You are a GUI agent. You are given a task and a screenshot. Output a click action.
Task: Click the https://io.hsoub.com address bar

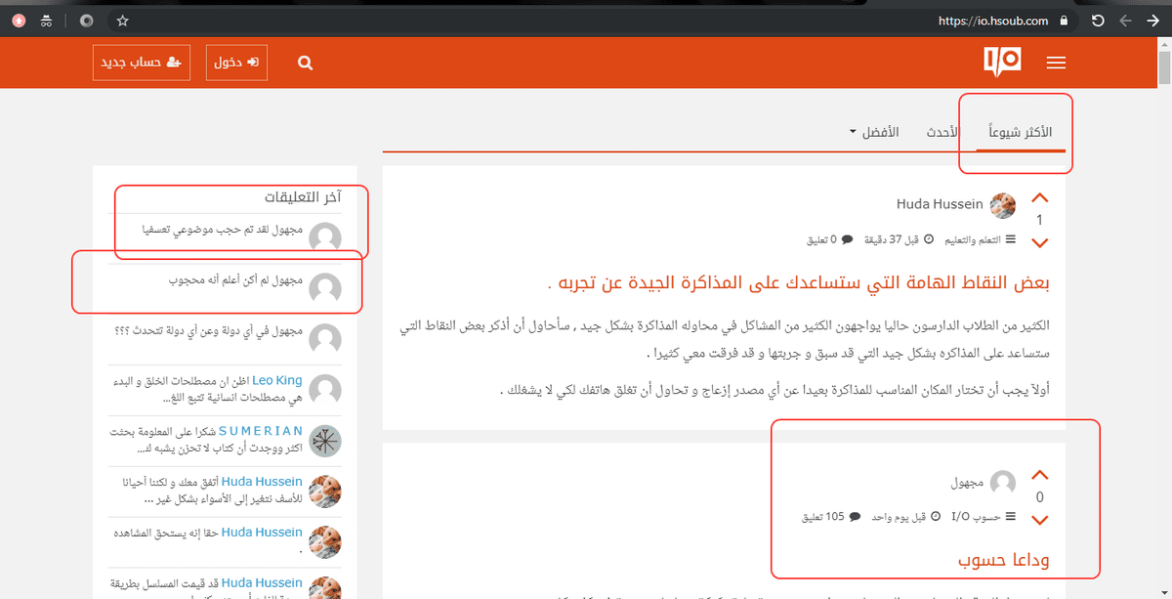click(992, 21)
